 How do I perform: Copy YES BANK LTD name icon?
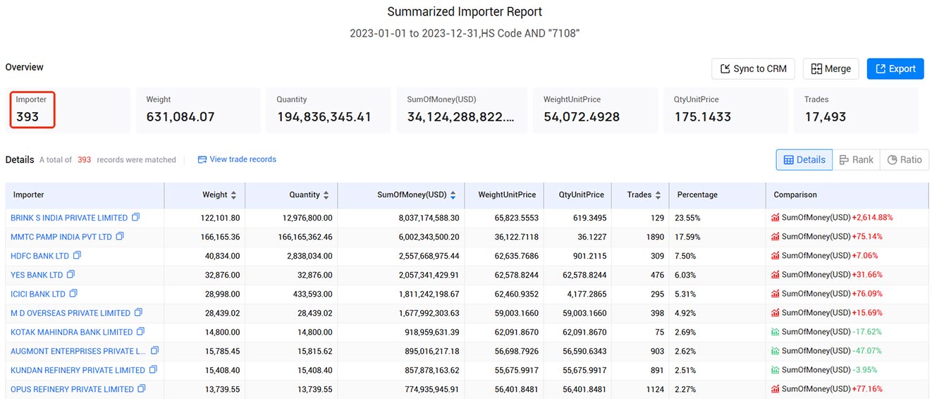tap(71, 274)
